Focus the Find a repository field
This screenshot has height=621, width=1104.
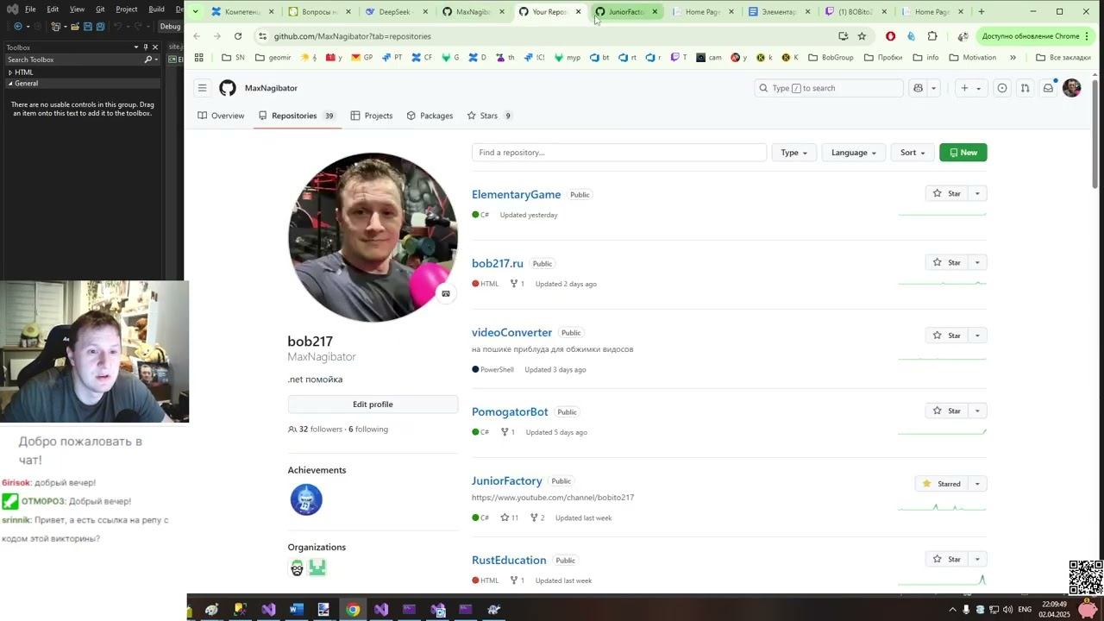pos(619,153)
